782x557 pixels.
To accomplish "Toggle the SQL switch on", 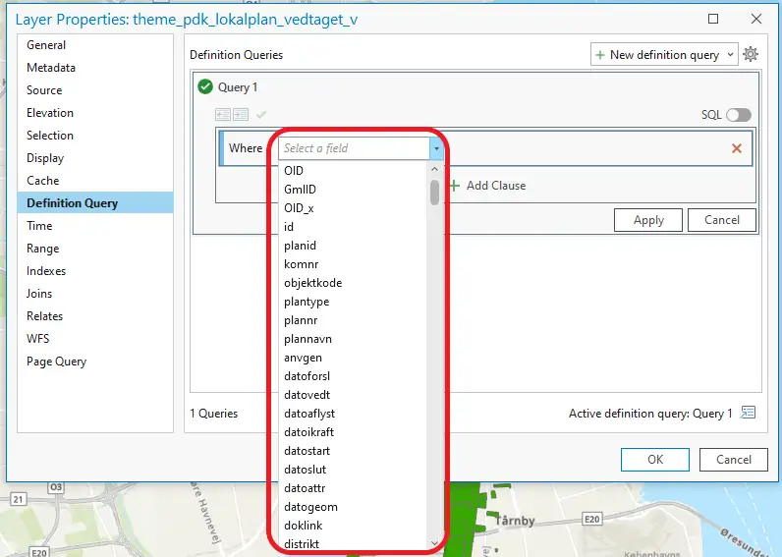I will pyautogui.click(x=738, y=115).
